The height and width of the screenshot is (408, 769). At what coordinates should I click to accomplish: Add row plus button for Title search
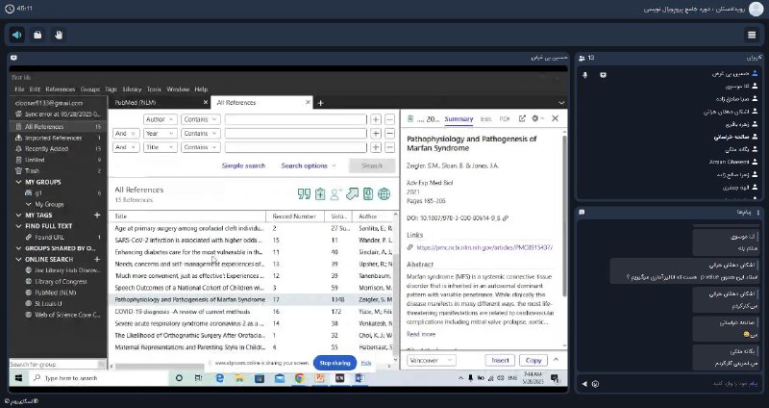click(376, 147)
